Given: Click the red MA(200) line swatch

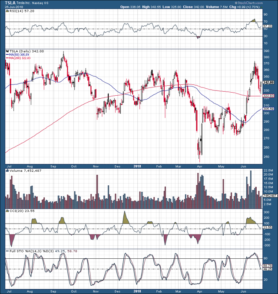Looking at the screenshot, I should coord(7,58).
